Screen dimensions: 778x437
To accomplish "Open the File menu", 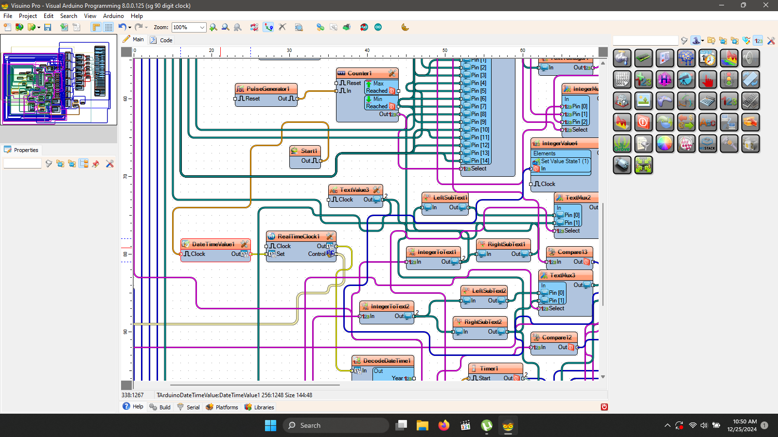I will (8, 16).
